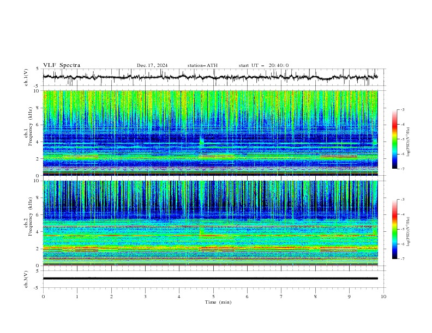Click the "5" tick on the ch.1(V) axis
The height and width of the screenshot is (333, 432).
38,69
